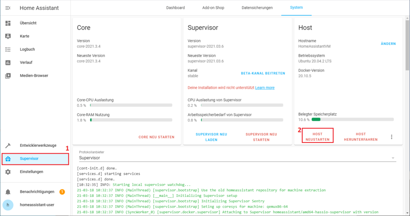Image resolution: width=410 pixels, height=216 pixels.
Task: Open the homeassistant-user profile entry
Action: [x=35, y=205]
